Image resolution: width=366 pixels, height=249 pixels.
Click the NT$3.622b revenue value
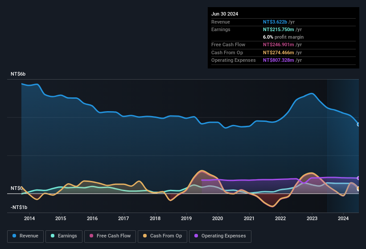point(275,22)
